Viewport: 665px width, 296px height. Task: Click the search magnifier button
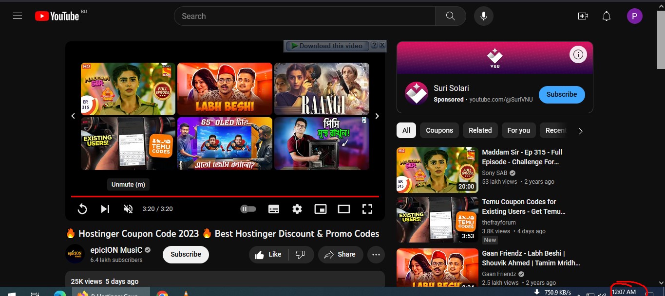pos(451,16)
